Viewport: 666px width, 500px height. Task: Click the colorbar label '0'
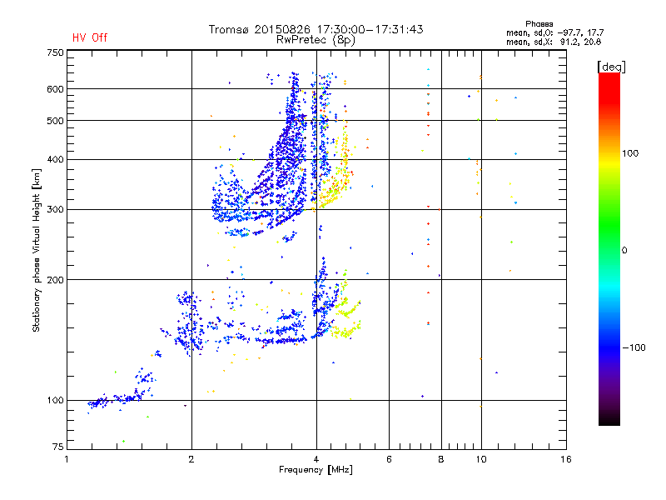pyautogui.click(x=624, y=251)
